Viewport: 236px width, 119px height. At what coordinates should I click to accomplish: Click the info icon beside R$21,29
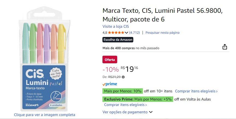pos(123,77)
